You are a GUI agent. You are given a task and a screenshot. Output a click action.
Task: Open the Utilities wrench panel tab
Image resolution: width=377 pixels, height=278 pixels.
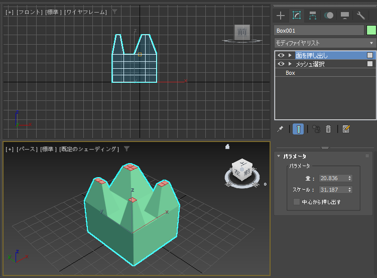360,16
